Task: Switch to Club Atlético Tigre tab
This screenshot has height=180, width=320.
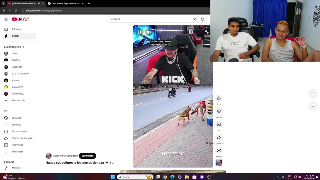Action: pos(65,3)
